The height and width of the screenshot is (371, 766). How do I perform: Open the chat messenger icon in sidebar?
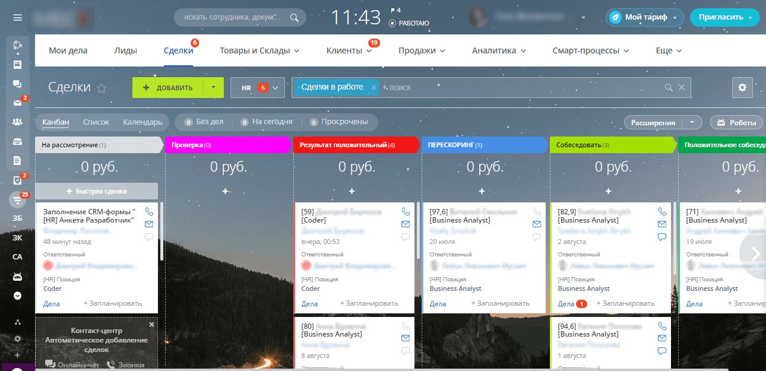point(17,84)
